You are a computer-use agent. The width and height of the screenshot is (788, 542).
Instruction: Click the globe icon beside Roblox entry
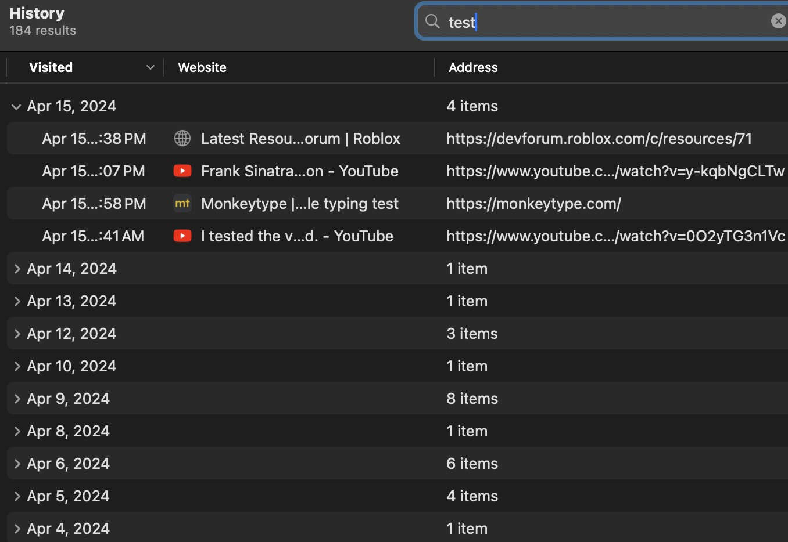182,139
